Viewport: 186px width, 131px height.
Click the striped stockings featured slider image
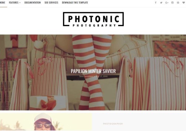pyautogui.click(x=93, y=72)
